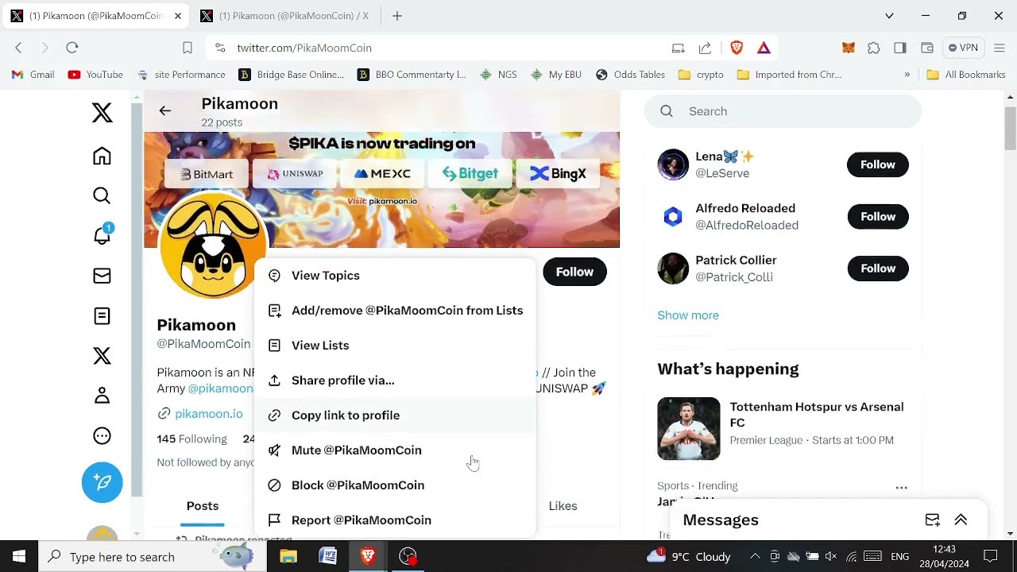Click Brave Rewards triangle icon
The height and width of the screenshot is (572, 1017).
(764, 48)
